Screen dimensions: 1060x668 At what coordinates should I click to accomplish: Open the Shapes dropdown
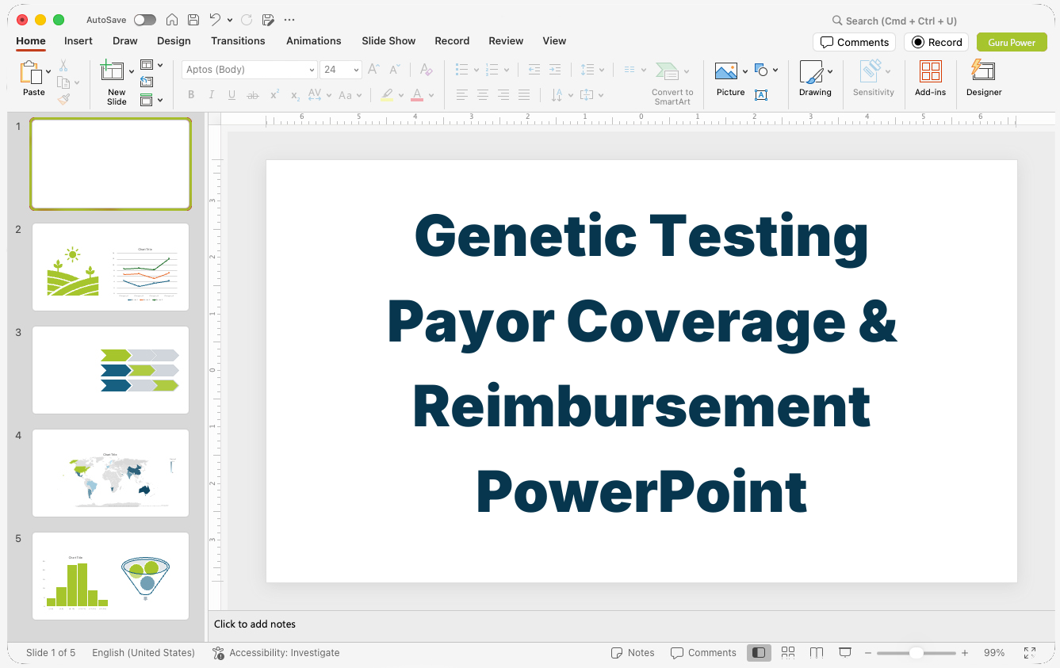point(766,70)
